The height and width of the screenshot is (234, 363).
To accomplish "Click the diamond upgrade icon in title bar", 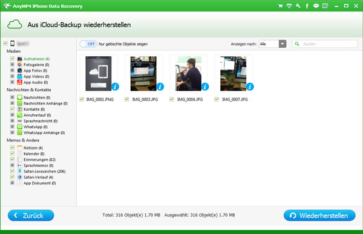I will (x=289, y=6).
